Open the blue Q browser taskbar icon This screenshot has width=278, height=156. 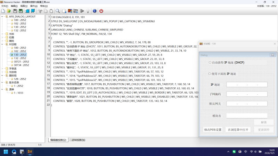14,152
